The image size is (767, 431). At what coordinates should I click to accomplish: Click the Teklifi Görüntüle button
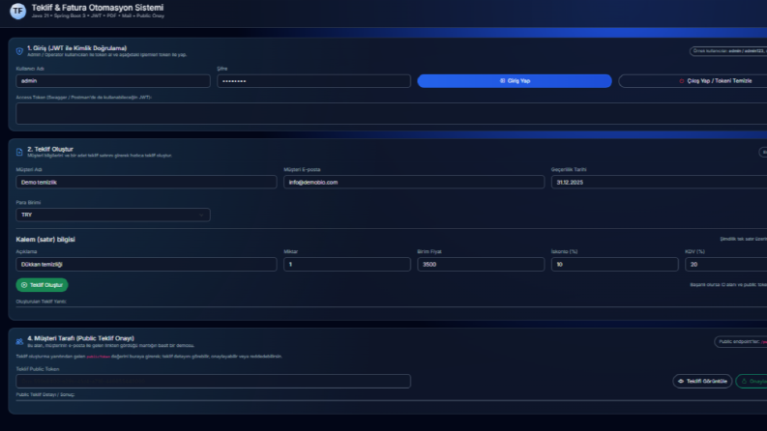(702, 381)
